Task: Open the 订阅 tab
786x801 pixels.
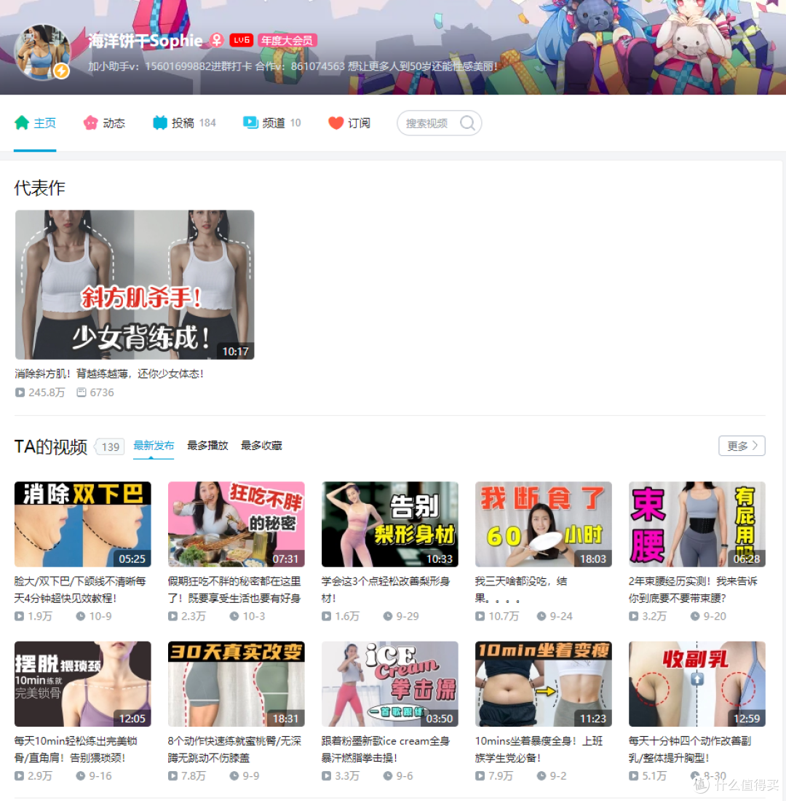Action: pyautogui.click(x=349, y=123)
